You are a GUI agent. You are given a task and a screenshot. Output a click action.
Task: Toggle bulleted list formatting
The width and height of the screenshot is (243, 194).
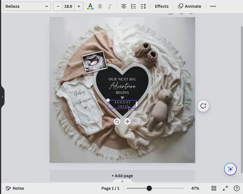[133, 6]
